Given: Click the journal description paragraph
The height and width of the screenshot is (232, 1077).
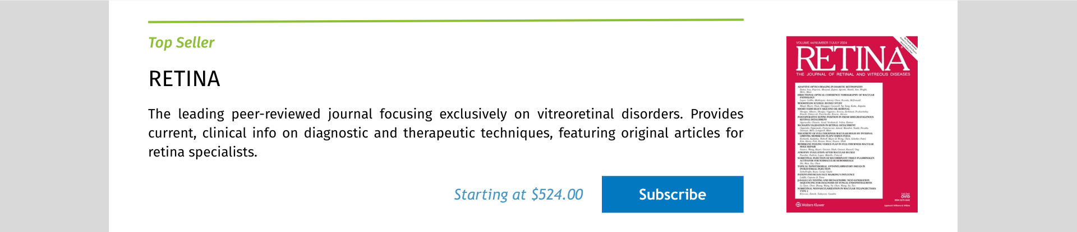Looking at the screenshot, I should point(445,133).
